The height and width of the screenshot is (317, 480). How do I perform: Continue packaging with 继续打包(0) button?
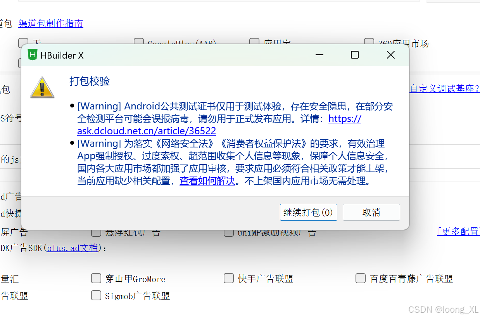click(308, 212)
